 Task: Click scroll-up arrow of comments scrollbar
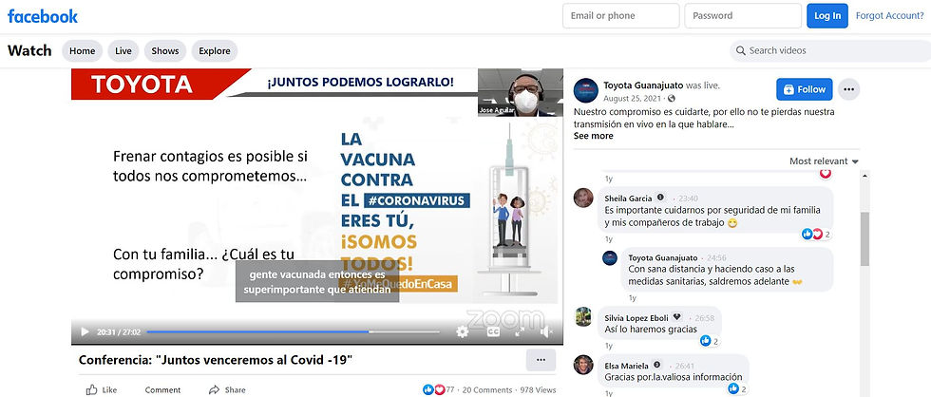click(864, 175)
